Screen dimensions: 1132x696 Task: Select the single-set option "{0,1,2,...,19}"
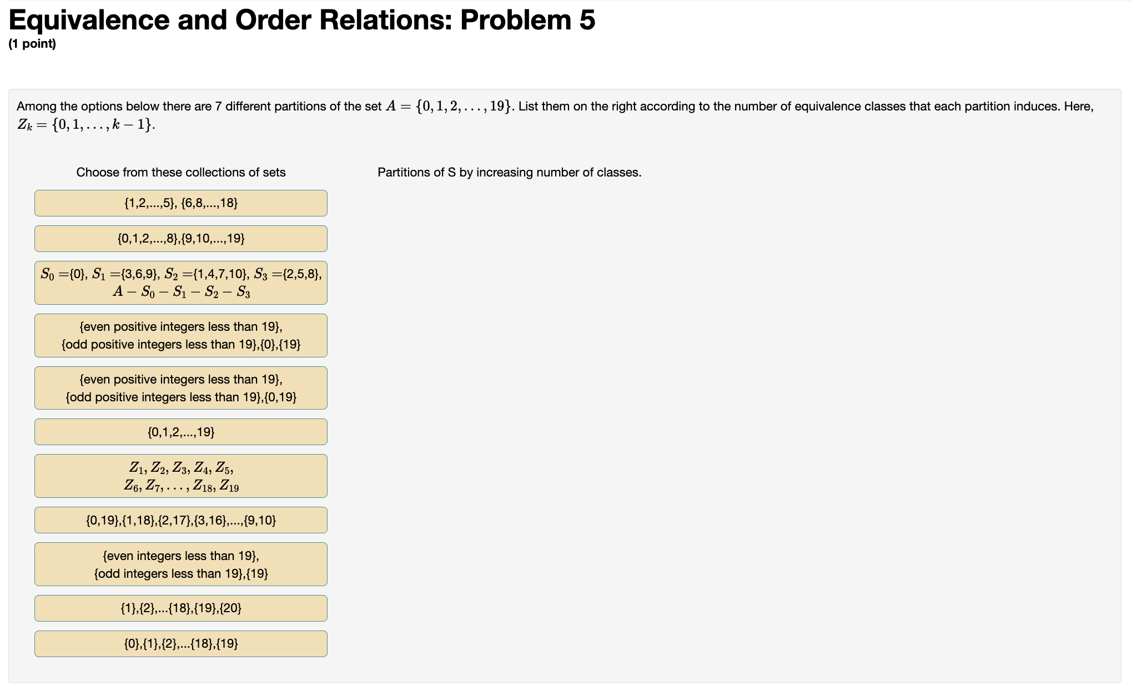coord(180,432)
